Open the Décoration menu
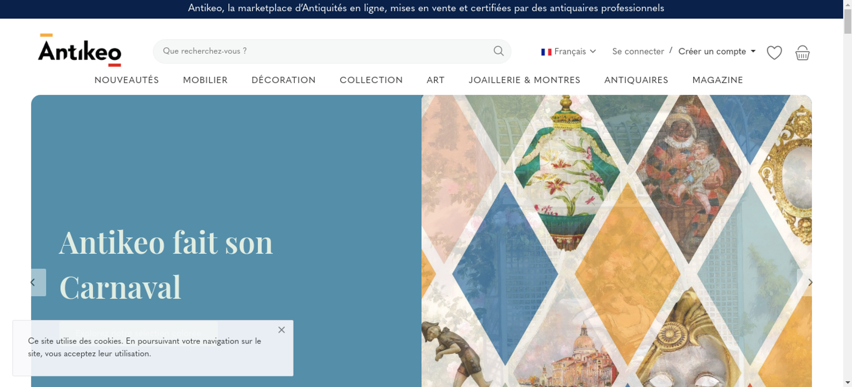 pos(284,80)
